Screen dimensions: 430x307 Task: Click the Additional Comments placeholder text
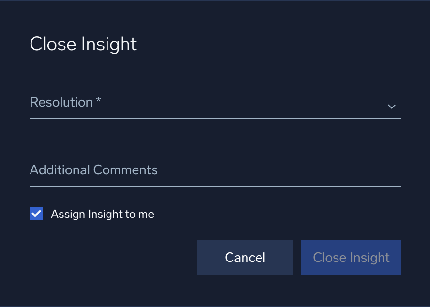[x=93, y=170]
